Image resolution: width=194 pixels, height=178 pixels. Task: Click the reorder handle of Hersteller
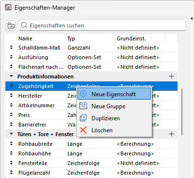11,95
